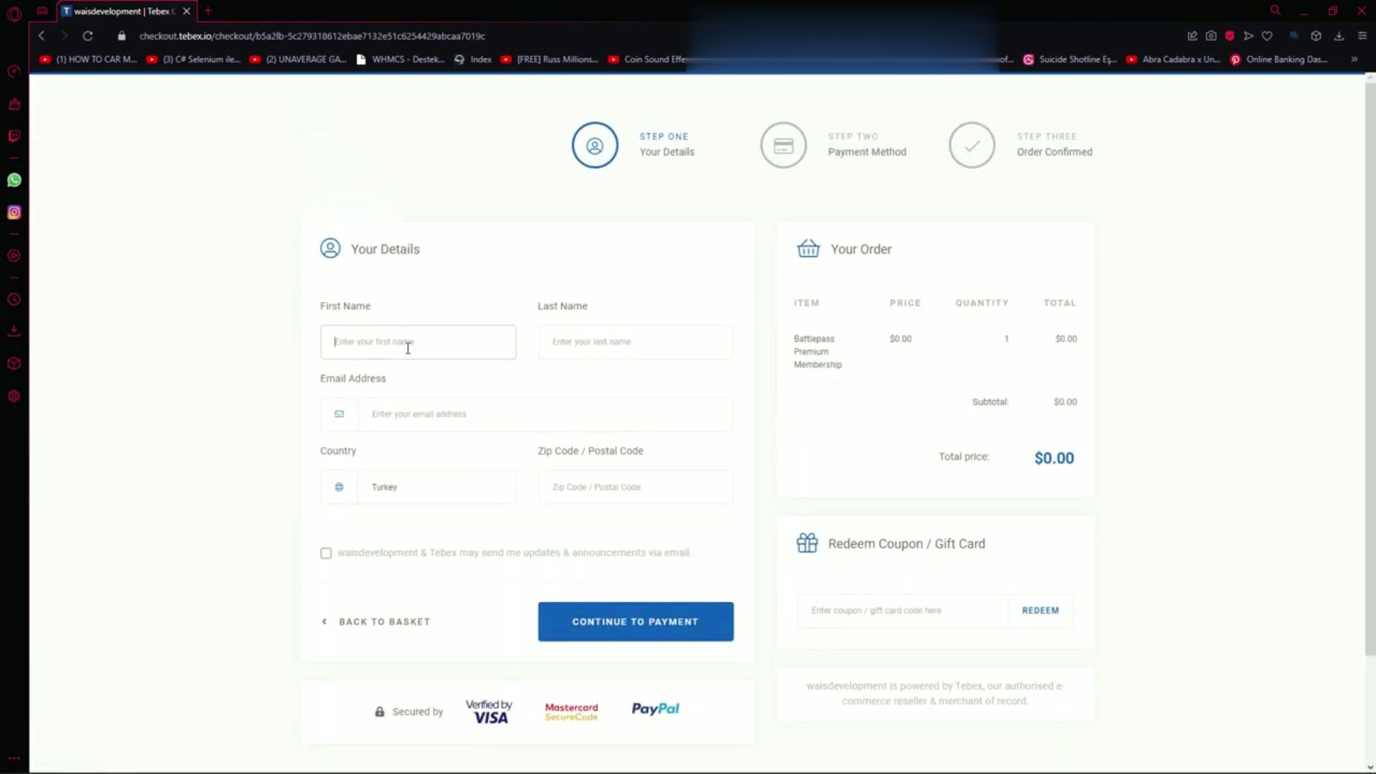Select Step Two Payment Method circle

coord(783,145)
